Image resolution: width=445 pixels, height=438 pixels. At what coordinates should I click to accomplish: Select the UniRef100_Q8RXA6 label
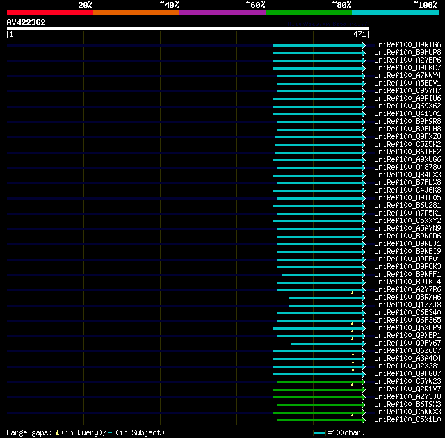coord(407,298)
